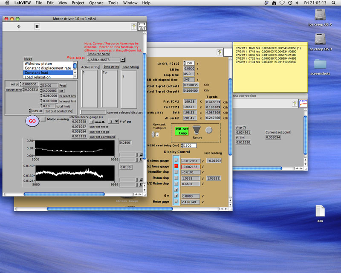Click the xxx file on the desktop
This screenshot has width=341, height=273.
320,211
